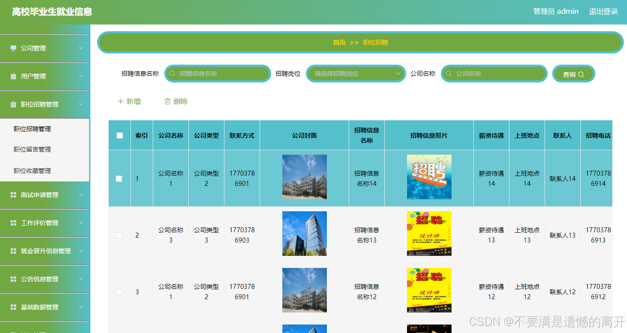Tick the select-all checkbox in table header
627x333 pixels.
coord(120,136)
